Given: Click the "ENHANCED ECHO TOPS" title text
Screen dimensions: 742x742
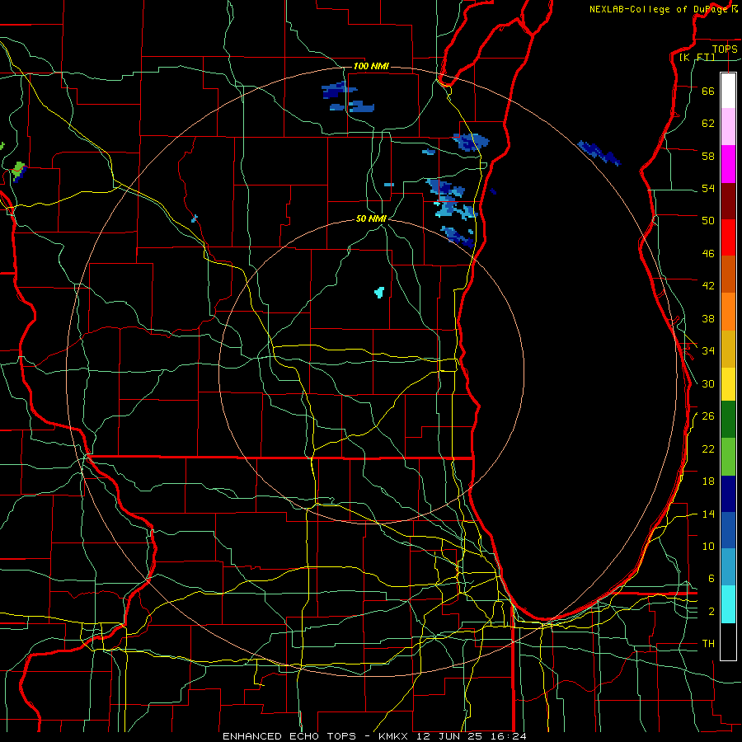Looking at the screenshot, I should 289,736.
